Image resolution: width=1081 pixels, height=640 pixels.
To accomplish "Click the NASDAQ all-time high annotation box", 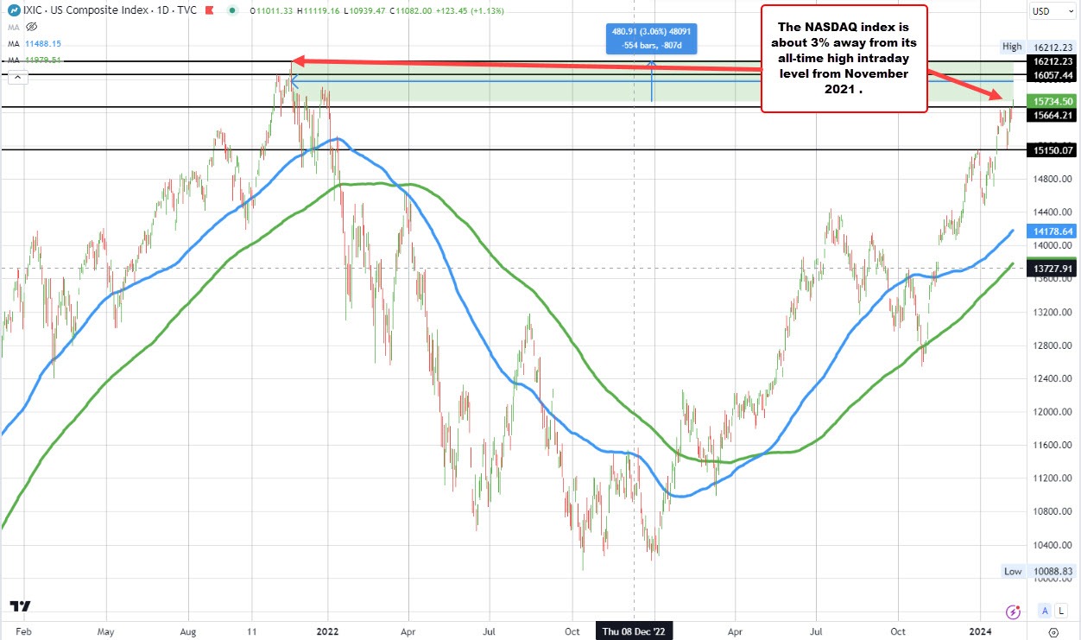I will tap(844, 56).
